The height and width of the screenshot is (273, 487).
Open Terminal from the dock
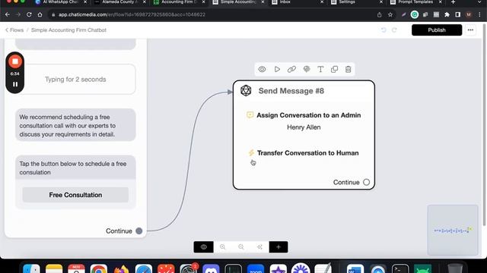400,269
